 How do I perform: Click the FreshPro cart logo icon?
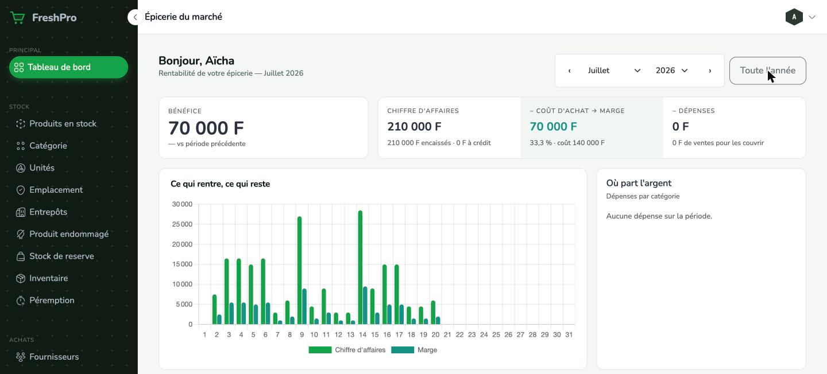pos(18,18)
